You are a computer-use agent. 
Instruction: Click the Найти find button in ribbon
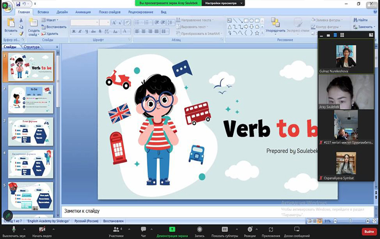(x=360, y=20)
